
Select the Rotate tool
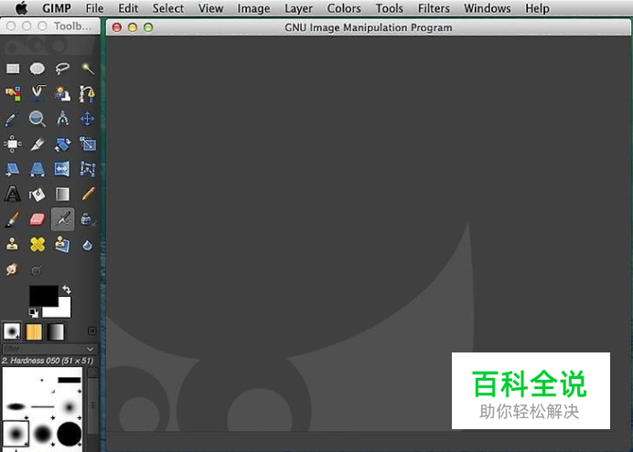coord(62,144)
